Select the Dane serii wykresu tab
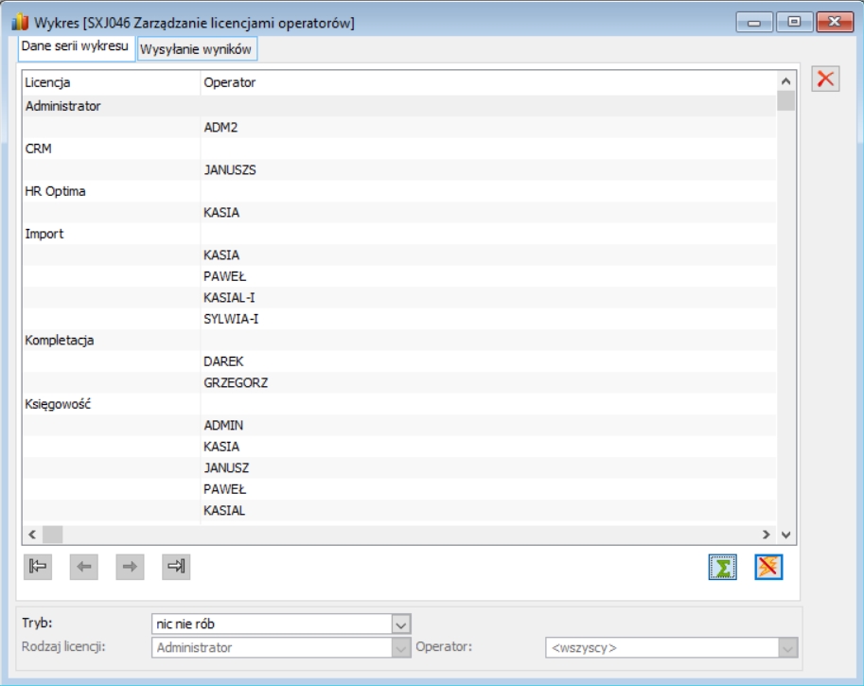The image size is (864, 686). [76, 46]
